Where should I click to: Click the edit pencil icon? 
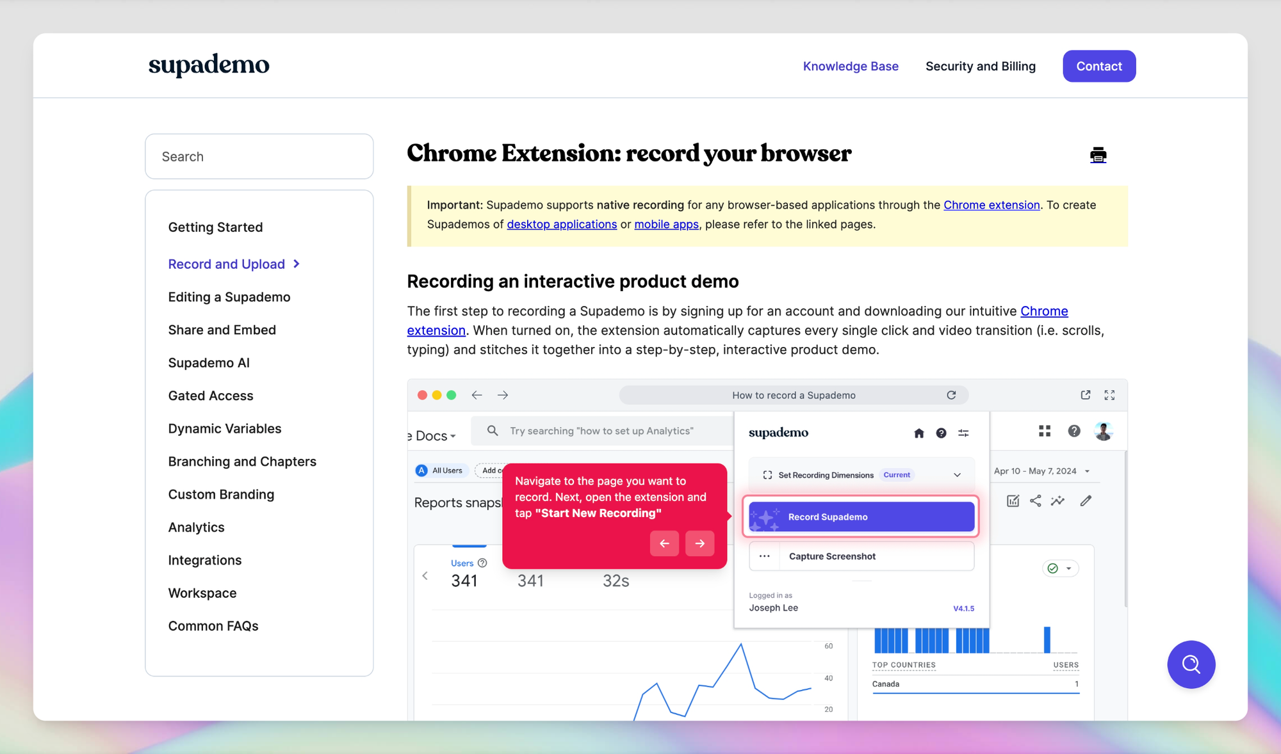pyautogui.click(x=1086, y=501)
